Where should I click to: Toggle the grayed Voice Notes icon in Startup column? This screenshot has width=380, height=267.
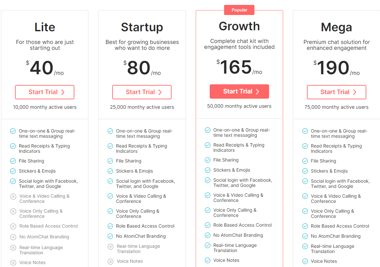point(110,261)
